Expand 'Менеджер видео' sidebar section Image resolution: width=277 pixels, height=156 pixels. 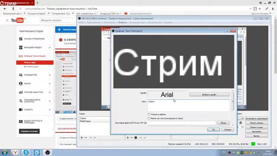[x=50, y=48]
